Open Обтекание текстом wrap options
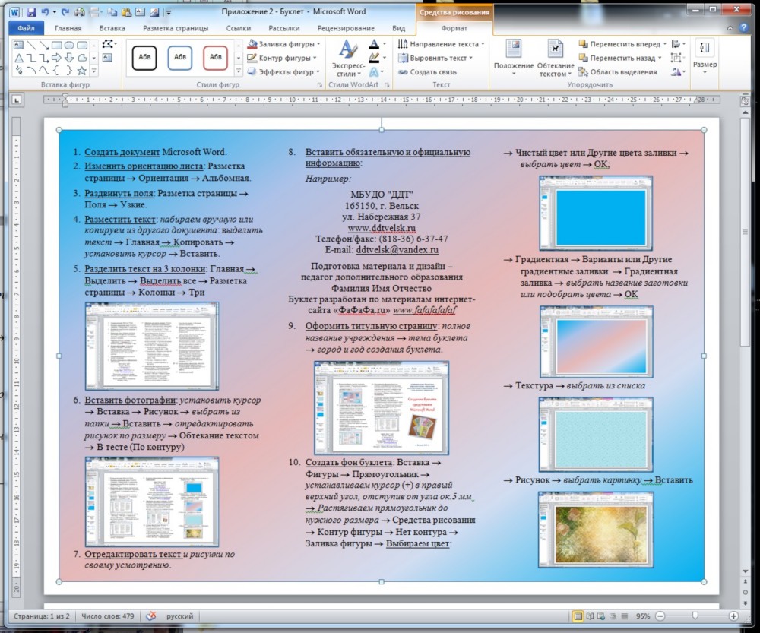 556,59
